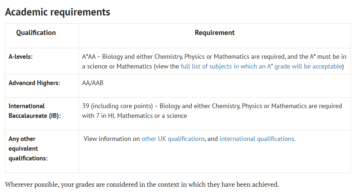Open the international qualifications link

tap(257, 139)
